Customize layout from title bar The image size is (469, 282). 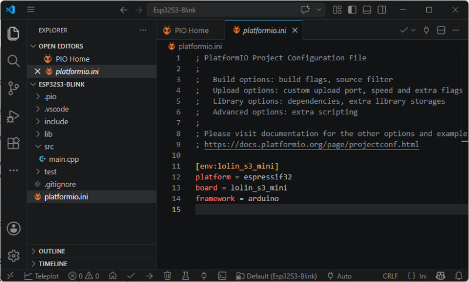(x=338, y=10)
